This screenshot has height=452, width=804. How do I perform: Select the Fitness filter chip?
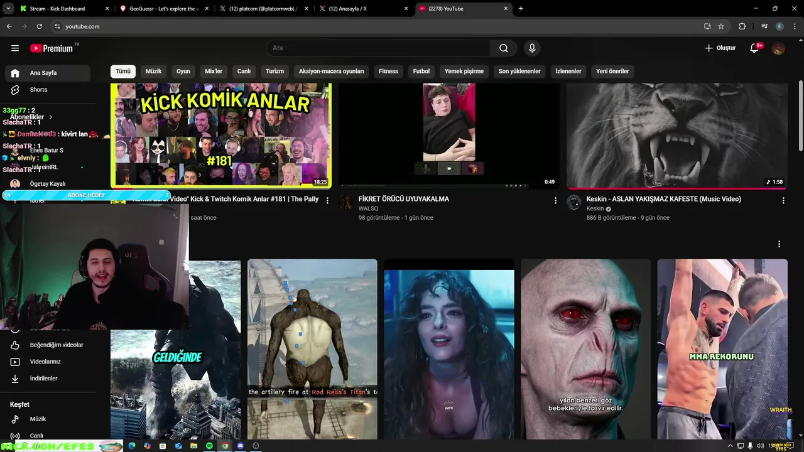[388, 71]
